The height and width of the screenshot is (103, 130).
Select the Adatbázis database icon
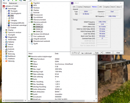click(x=6, y=59)
